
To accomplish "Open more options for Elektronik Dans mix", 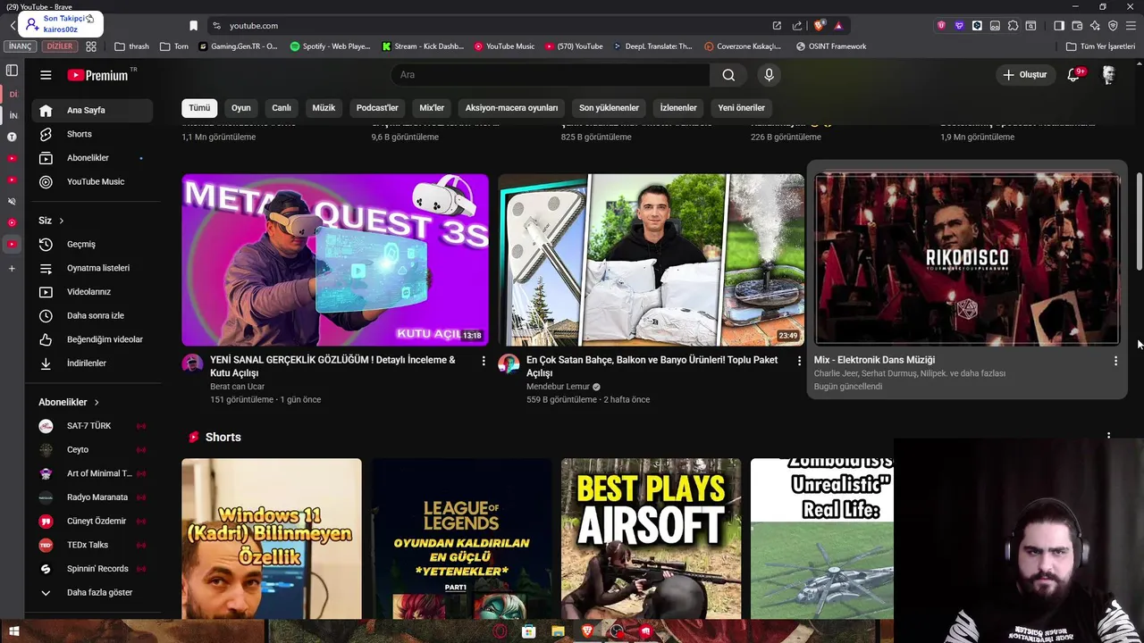I will (1115, 361).
